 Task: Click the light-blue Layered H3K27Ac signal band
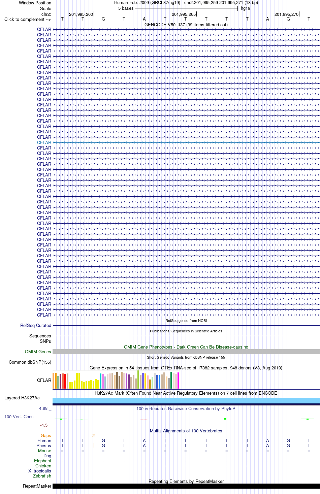pyautogui.click(x=186, y=400)
